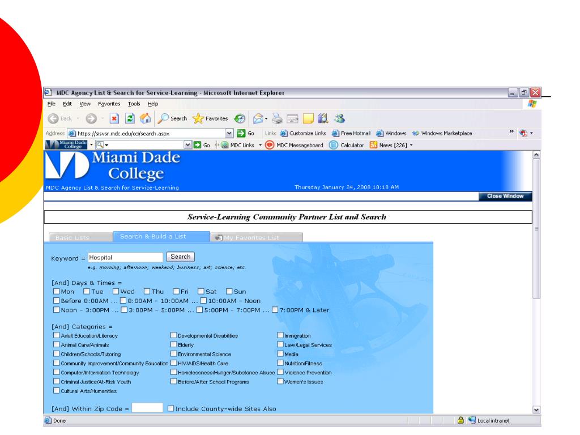580x435 pixels.
Task: Open the Free Hotmail link
Action: [351, 133]
